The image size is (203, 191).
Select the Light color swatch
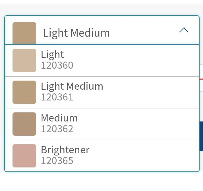24,60
